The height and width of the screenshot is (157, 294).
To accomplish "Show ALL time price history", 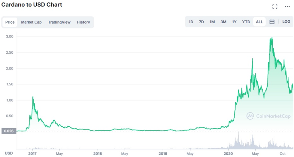I will click(x=259, y=22).
